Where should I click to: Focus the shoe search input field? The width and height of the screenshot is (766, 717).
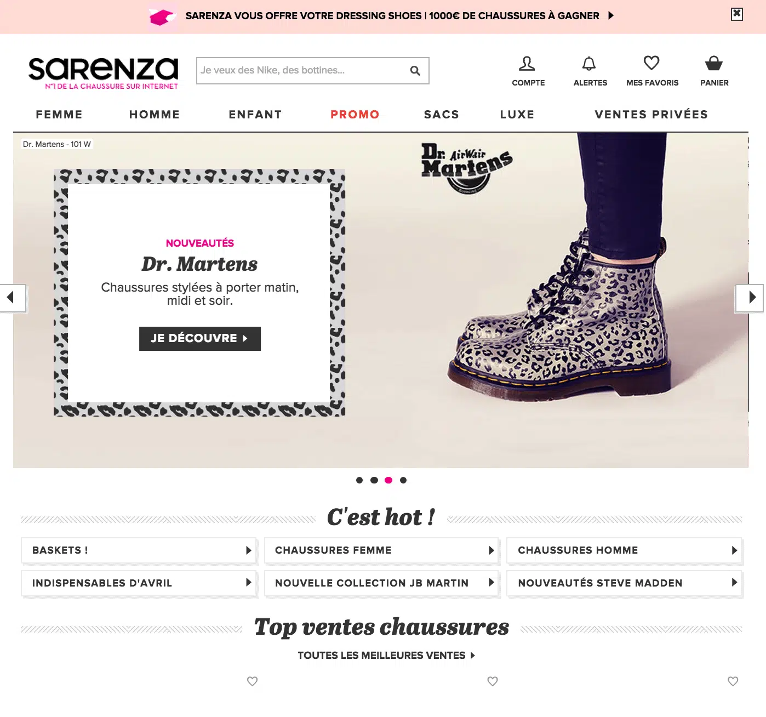pos(301,71)
